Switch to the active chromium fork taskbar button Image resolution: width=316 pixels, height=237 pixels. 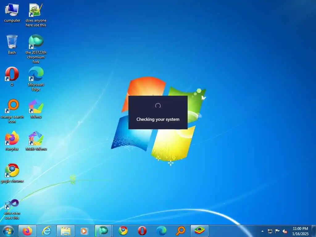(103, 231)
